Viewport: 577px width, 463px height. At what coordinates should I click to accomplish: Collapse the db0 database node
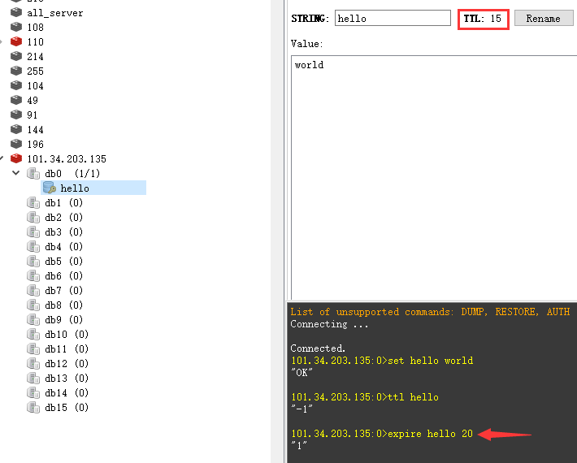point(16,173)
